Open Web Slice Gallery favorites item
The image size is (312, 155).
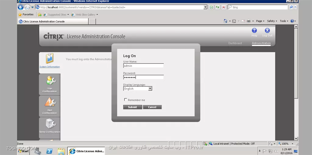coord(85,15)
